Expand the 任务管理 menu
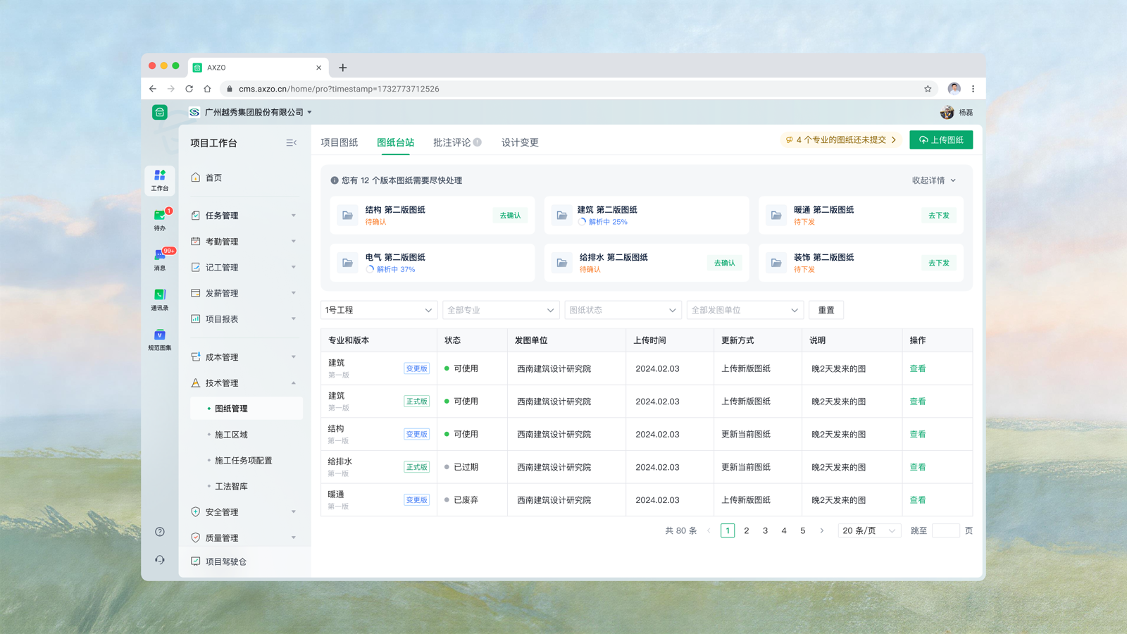The height and width of the screenshot is (634, 1127). [x=222, y=216]
